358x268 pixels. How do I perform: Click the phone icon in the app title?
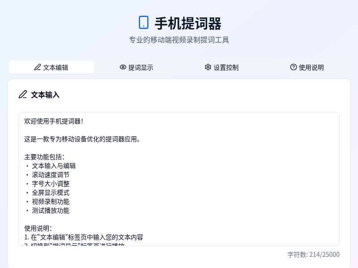tap(144, 21)
